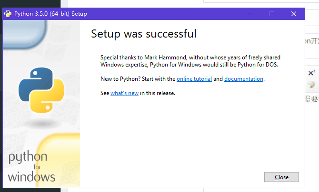Open the paint palette icon in the background toolbar
Image resolution: width=319 pixels, height=192 pixels.
[312, 84]
